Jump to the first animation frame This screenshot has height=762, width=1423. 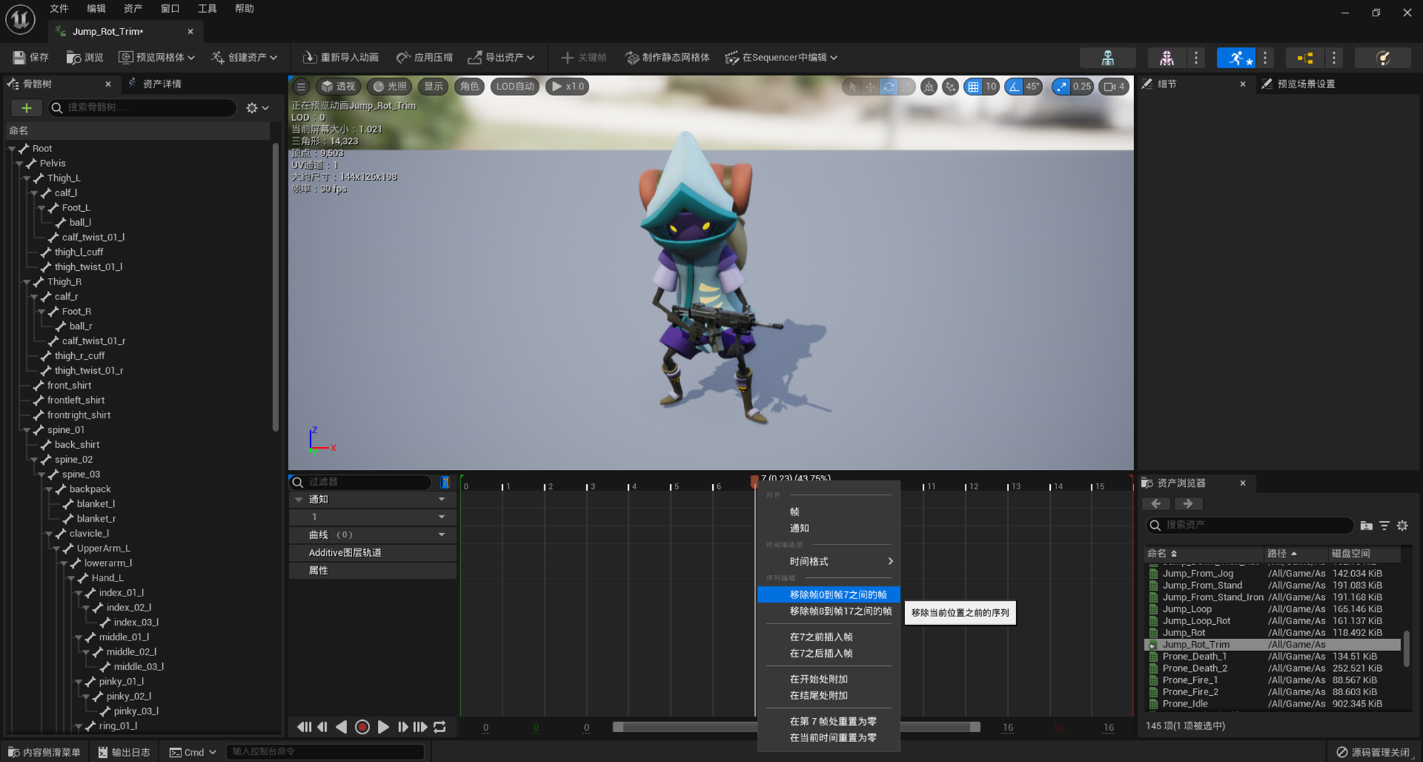(x=304, y=727)
